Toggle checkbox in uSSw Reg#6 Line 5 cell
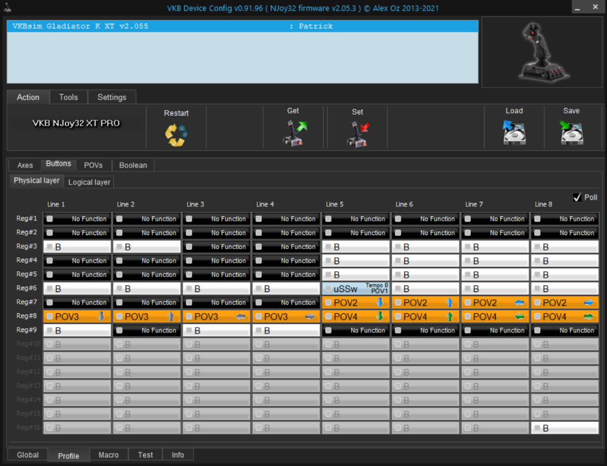 pyautogui.click(x=328, y=289)
